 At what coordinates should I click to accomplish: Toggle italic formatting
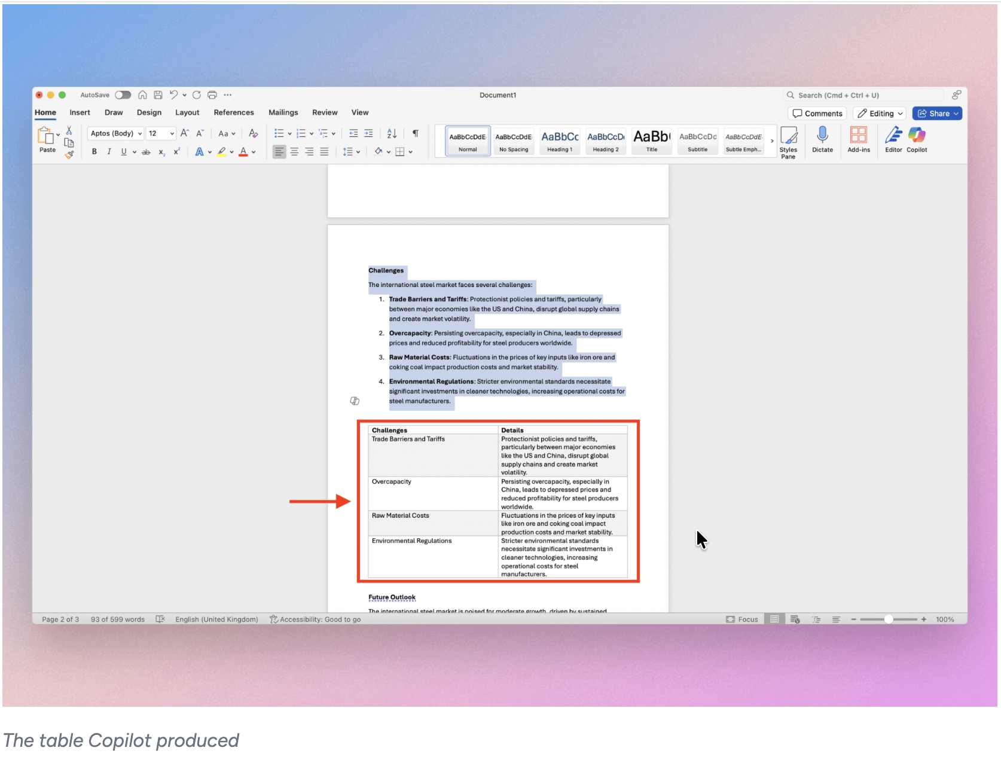click(x=109, y=152)
